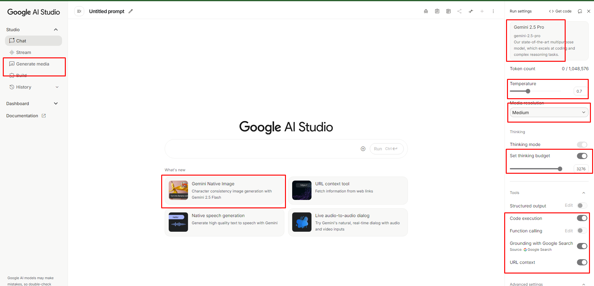Open compare mode side-by-side icon
Image resolution: width=594 pixels, height=286 pixels.
(x=448, y=11)
